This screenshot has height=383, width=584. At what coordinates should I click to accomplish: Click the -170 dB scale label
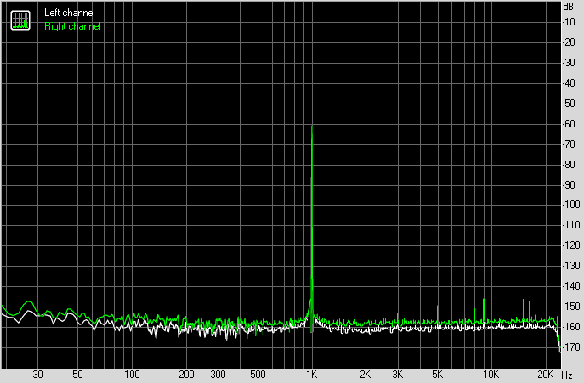click(x=571, y=347)
